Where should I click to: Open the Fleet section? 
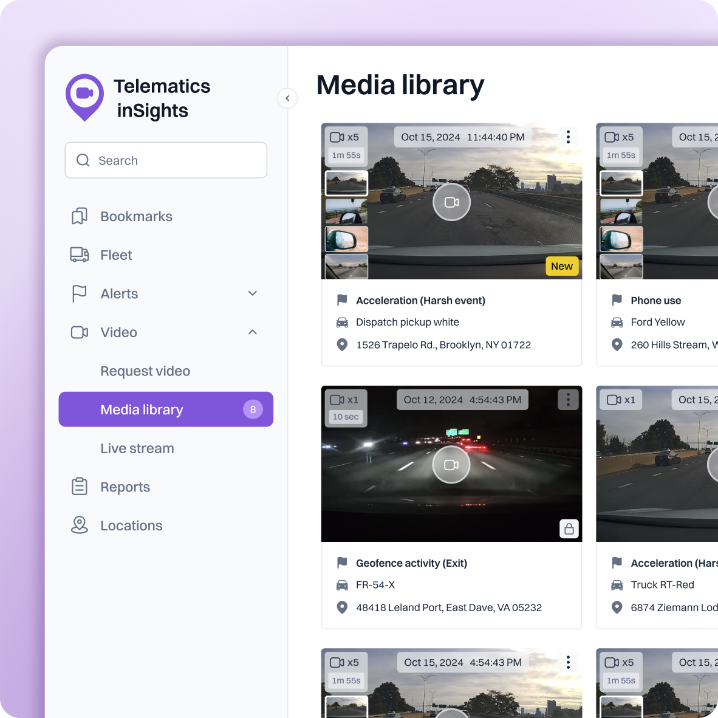[116, 255]
